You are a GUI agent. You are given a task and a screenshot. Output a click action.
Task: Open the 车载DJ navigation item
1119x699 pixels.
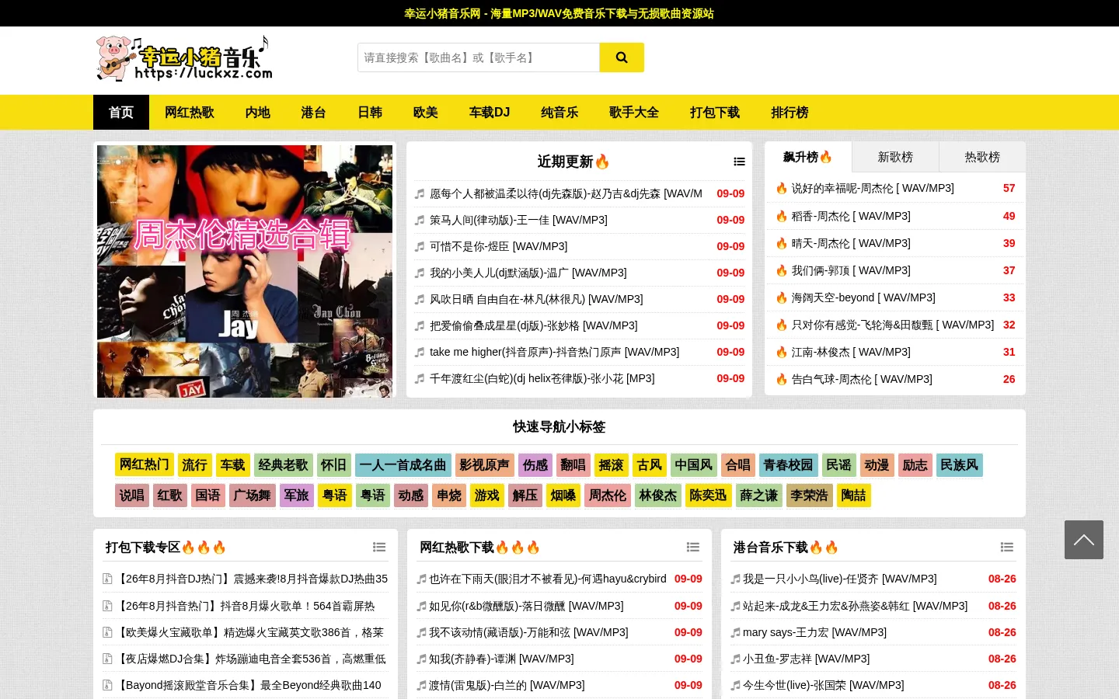tap(490, 113)
